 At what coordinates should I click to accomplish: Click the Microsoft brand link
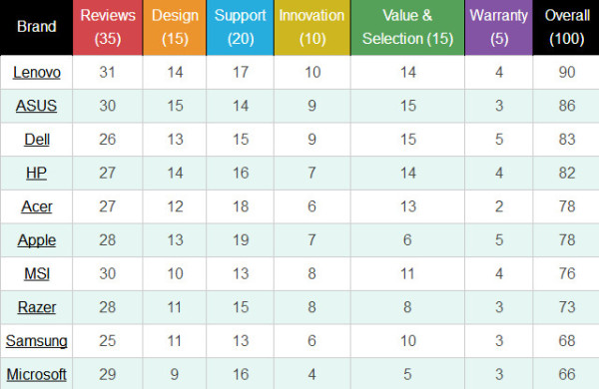pyautogui.click(x=37, y=374)
